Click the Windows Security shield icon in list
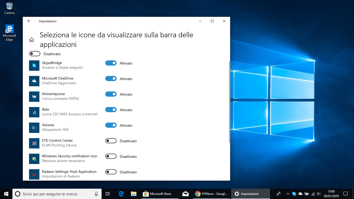 pyautogui.click(x=34, y=159)
